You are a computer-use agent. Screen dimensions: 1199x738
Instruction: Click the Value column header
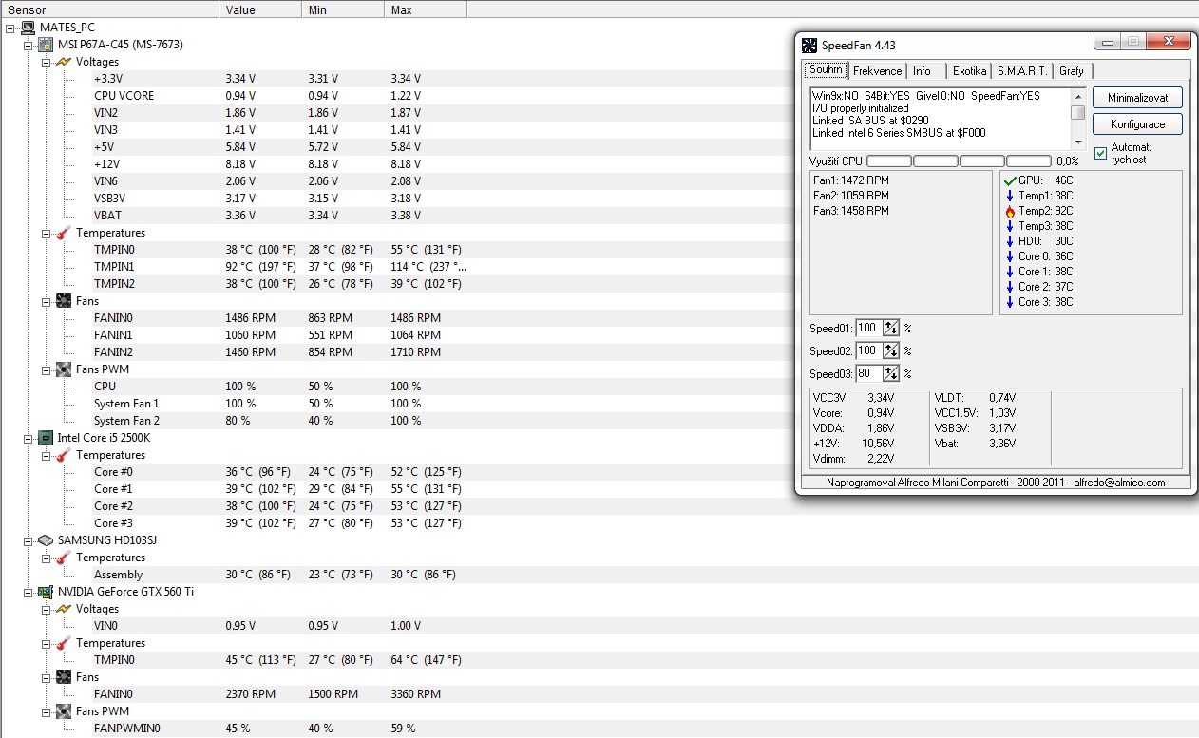click(260, 9)
